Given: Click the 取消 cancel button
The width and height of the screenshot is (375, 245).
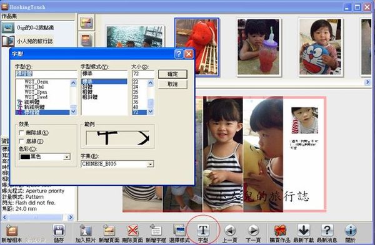Looking at the screenshot, I should pyautogui.click(x=172, y=84).
